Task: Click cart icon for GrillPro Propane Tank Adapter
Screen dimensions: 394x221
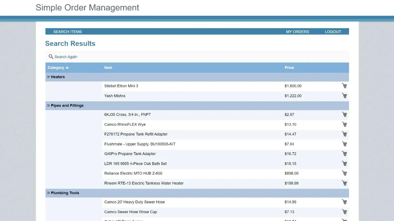Action: click(x=344, y=154)
